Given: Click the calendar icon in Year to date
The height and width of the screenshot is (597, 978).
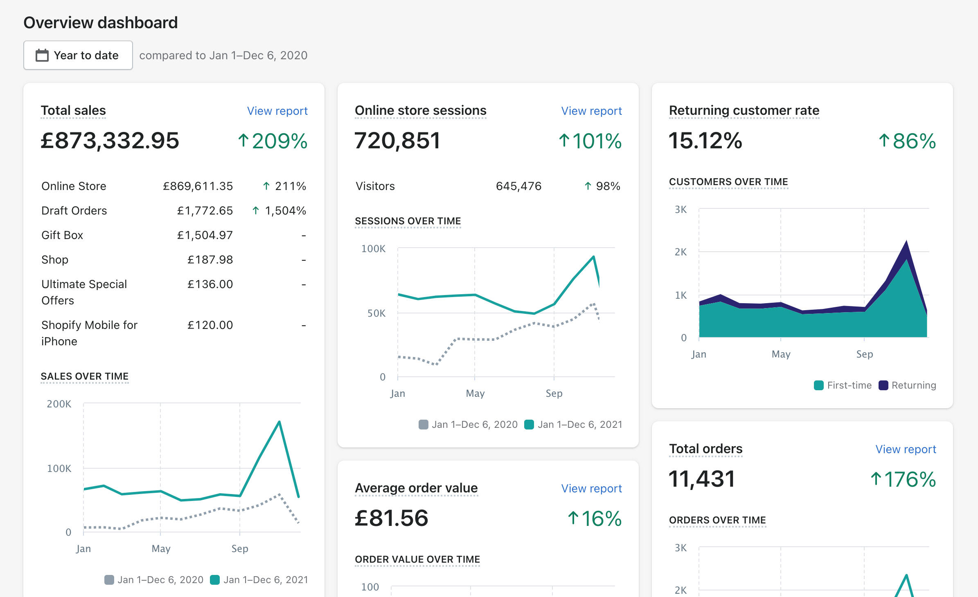Looking at the screenshot, I should pyautogui.click(x=42, y=55).
